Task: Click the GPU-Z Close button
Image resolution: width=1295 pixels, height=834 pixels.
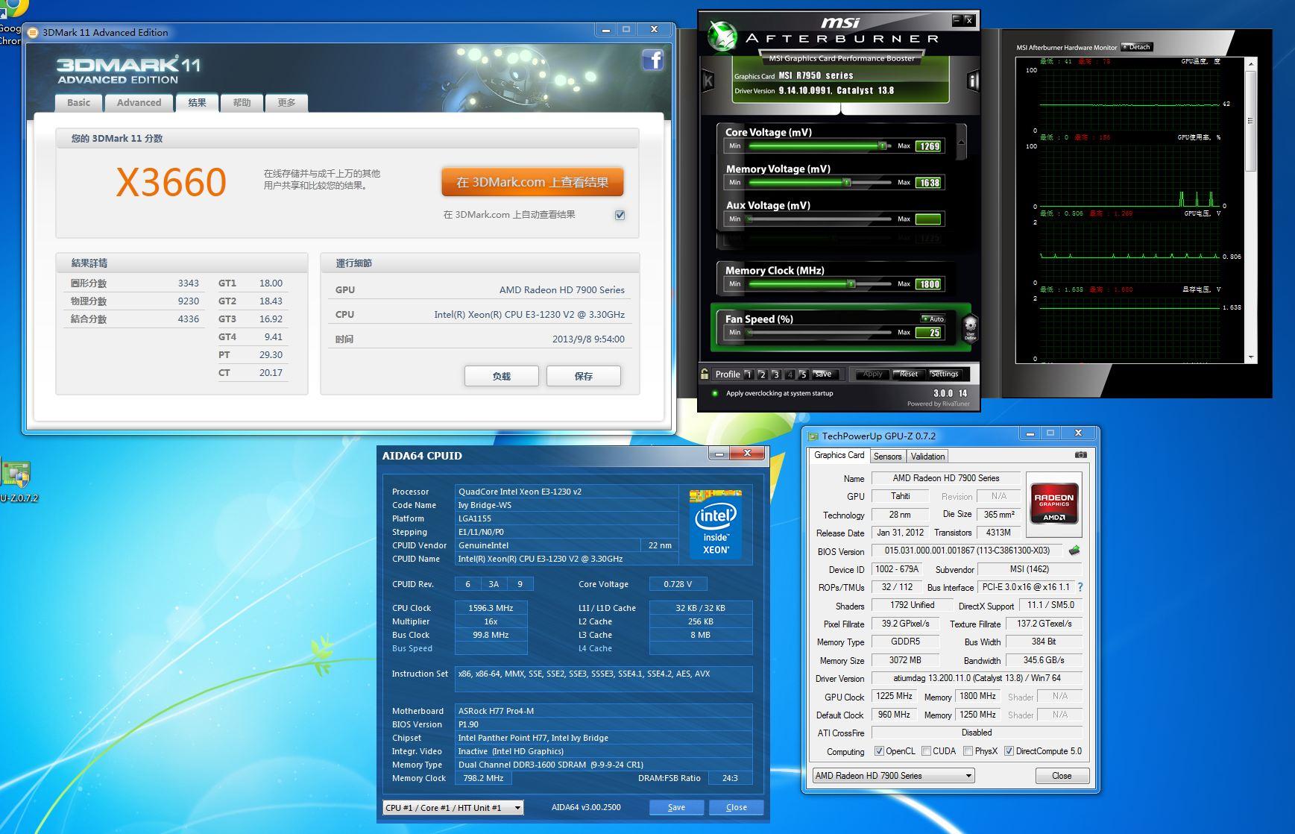Action: (1062, 776)
